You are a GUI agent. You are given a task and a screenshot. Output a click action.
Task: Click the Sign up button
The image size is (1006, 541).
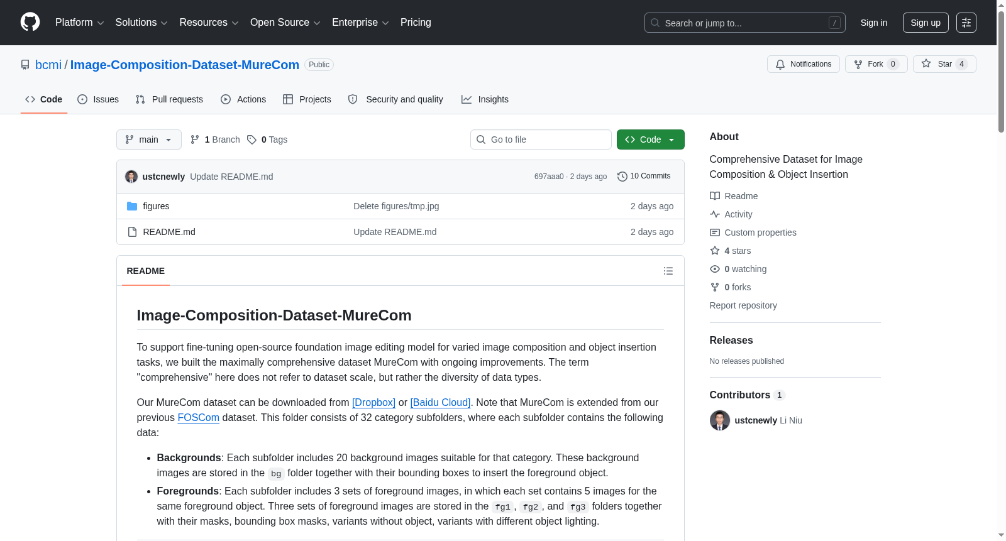(x=926, y=23)
